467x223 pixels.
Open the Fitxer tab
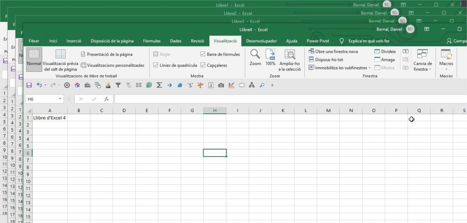(34, 41)
